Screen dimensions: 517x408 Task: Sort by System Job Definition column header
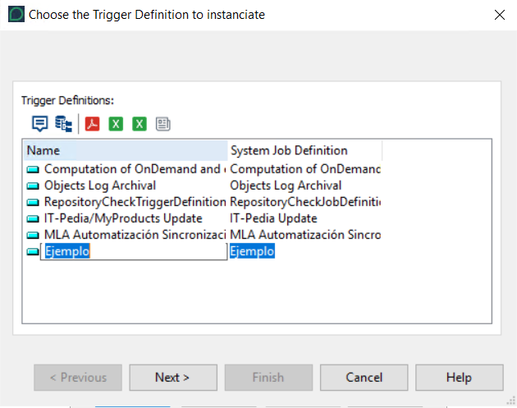(x=305, y=151)
